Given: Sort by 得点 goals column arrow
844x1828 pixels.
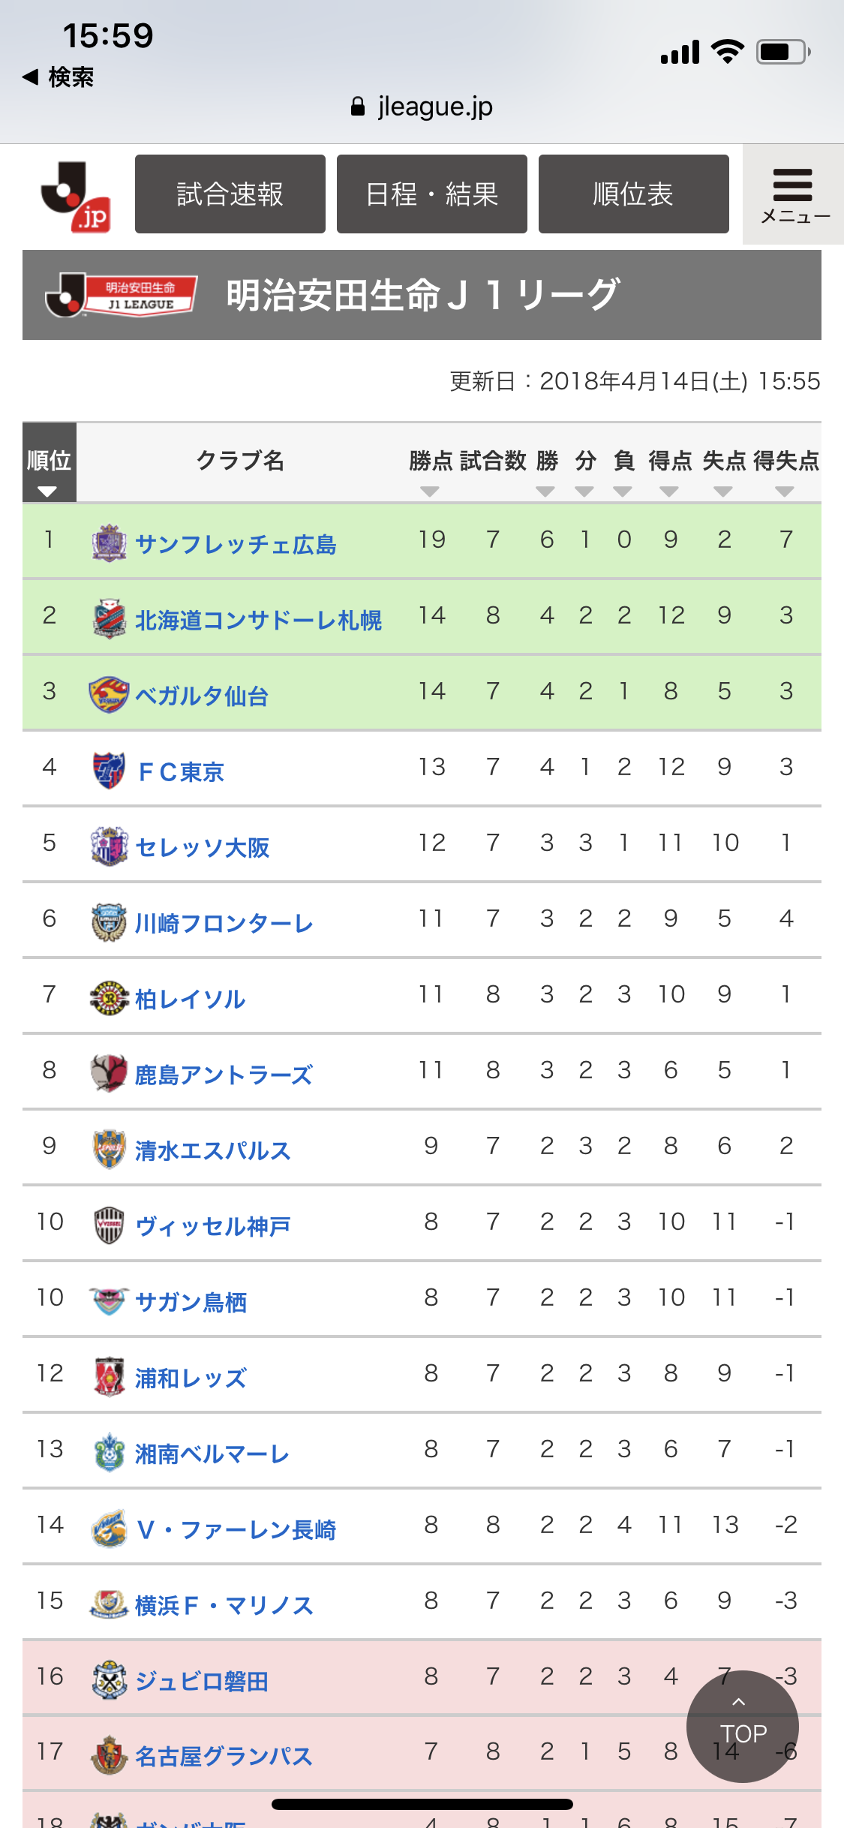Looking at the screenshot, I should pyautogui.click(x=669, y=492).
